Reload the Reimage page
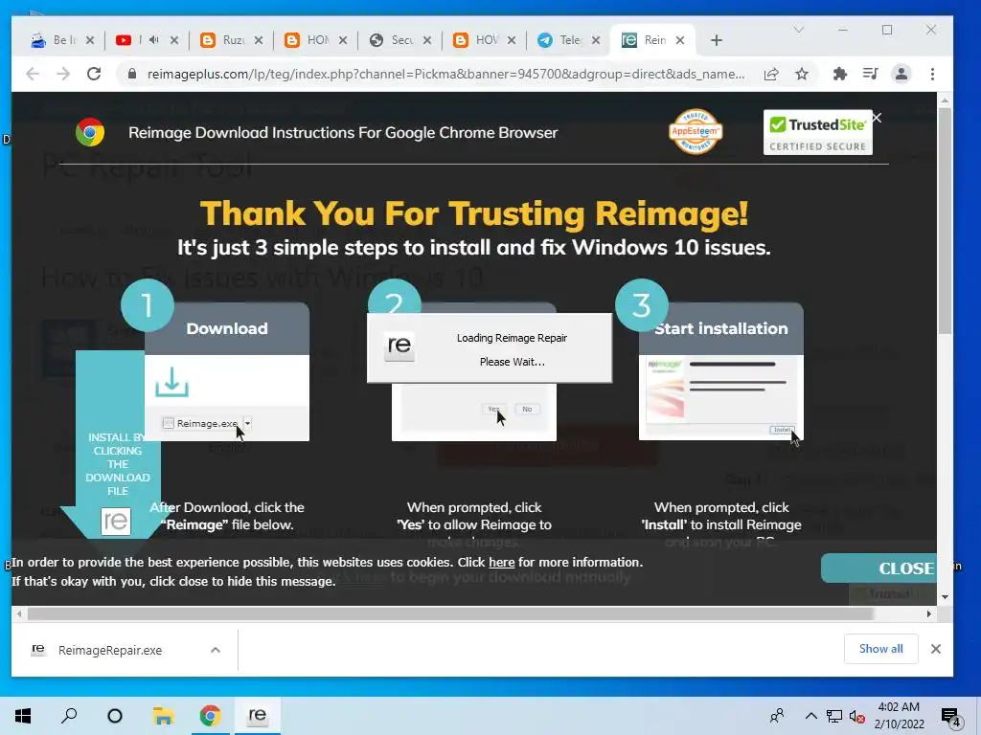This screenshot has width=981, height=735. [x=94, y=74]
